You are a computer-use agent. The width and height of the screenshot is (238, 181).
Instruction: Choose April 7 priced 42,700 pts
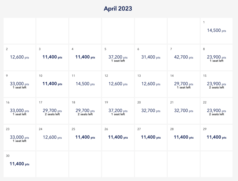[184, 57]
